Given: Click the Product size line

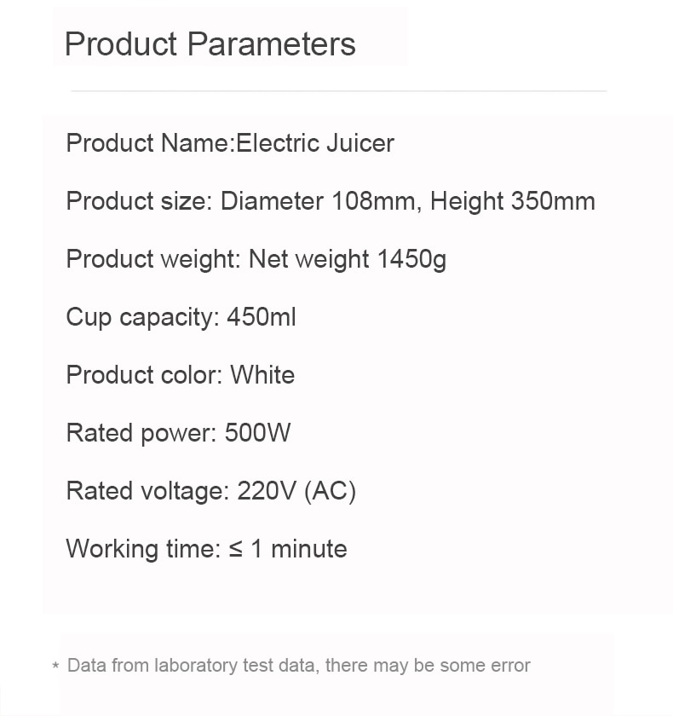Looking at the screenshot, I should click(331, 201).
